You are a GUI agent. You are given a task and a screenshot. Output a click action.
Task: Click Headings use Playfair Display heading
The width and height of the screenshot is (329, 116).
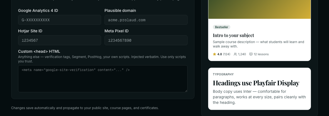pos(256,83)
